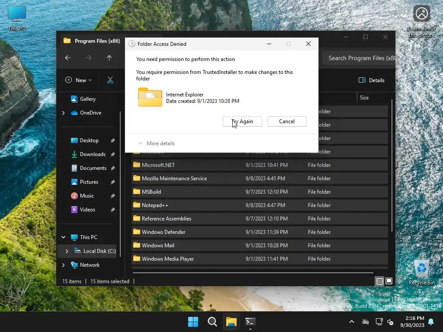Select the Mozilla Maintenance Service folder
This screenshot has width=443, height=332.
pos(260,179)
